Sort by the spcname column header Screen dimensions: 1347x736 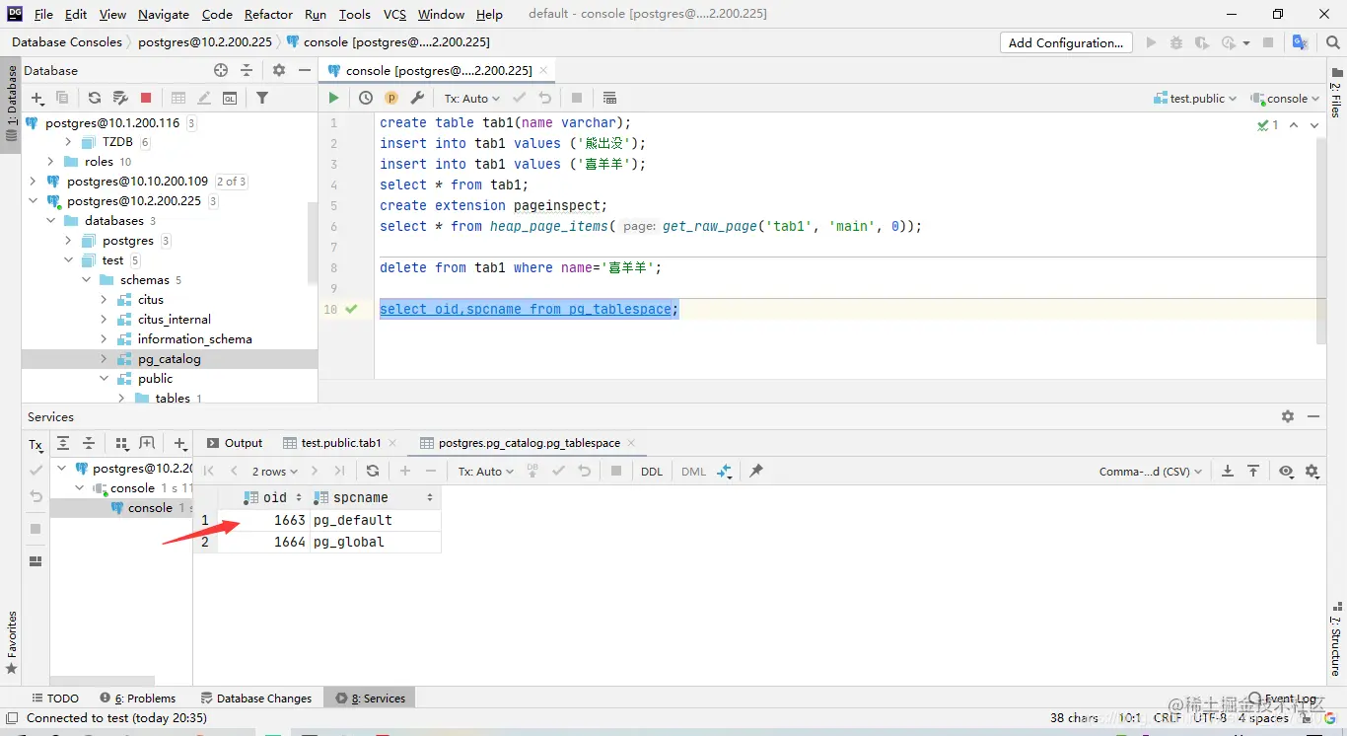[x=374, y=497]
